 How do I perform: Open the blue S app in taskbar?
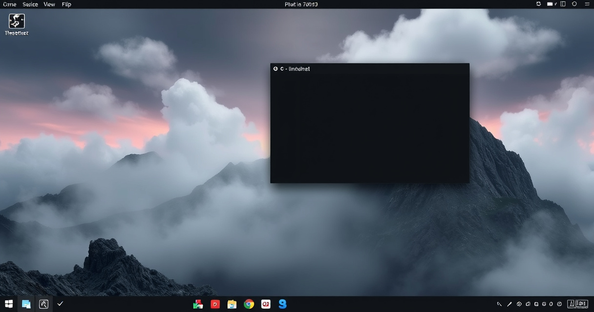tap(282, 304)
